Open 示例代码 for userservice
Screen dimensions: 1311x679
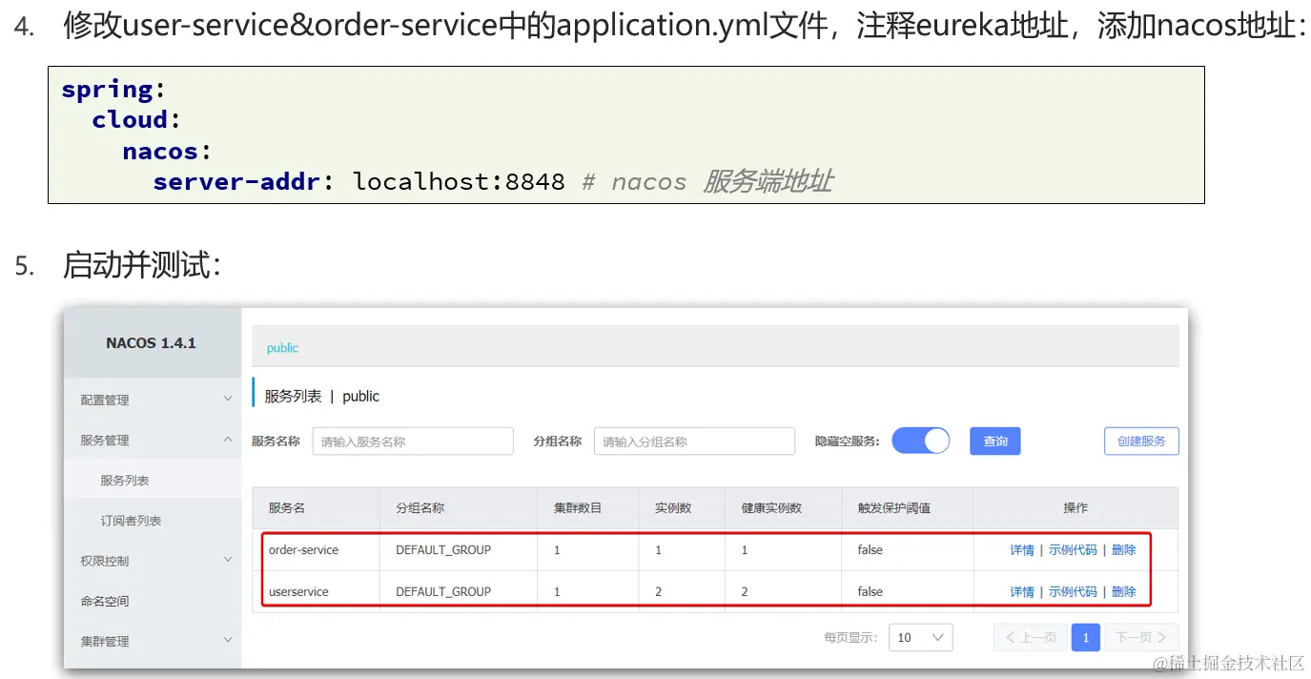pyautogui.click(x=1073, y=592)
